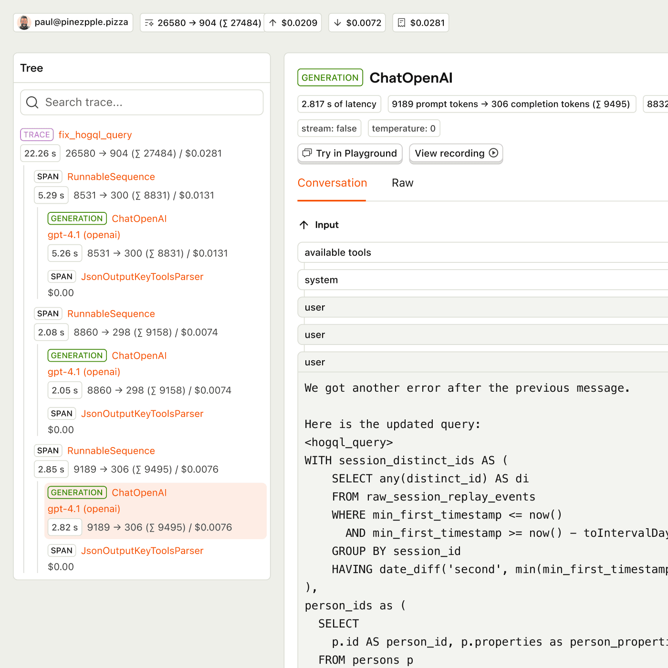This screenshot has width=668, height=668.
Task: Open the Try in Playground button
Action: point(350,153)
